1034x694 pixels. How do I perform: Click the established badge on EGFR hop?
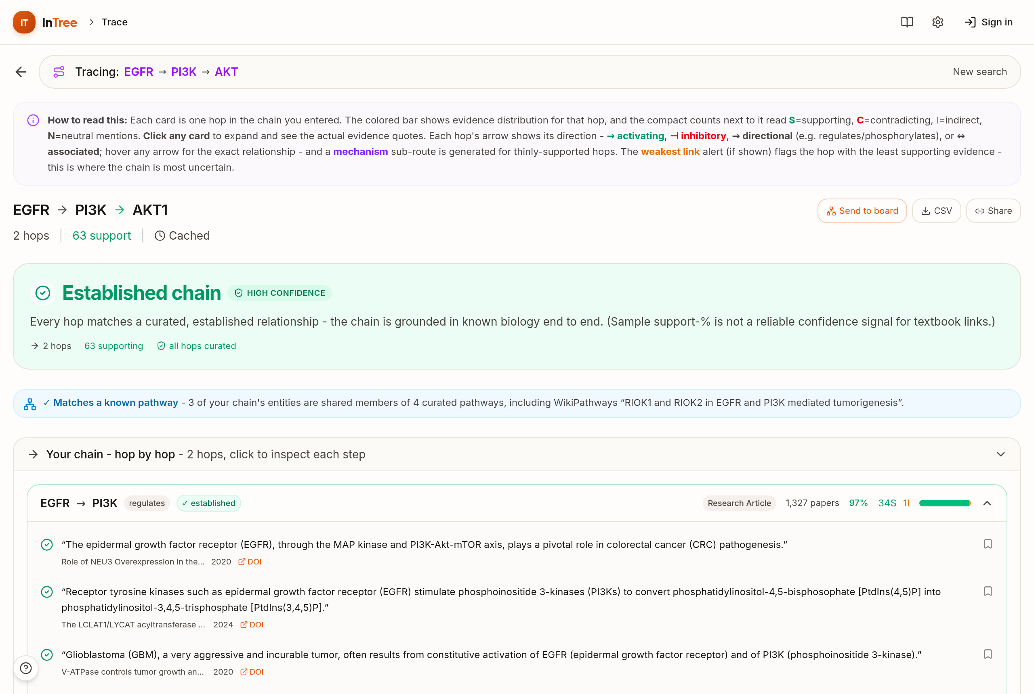[208, 503]
